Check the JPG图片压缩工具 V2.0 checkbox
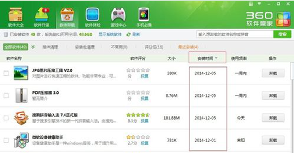This screenshot has height=153, width=294. [x=6, y=73]
